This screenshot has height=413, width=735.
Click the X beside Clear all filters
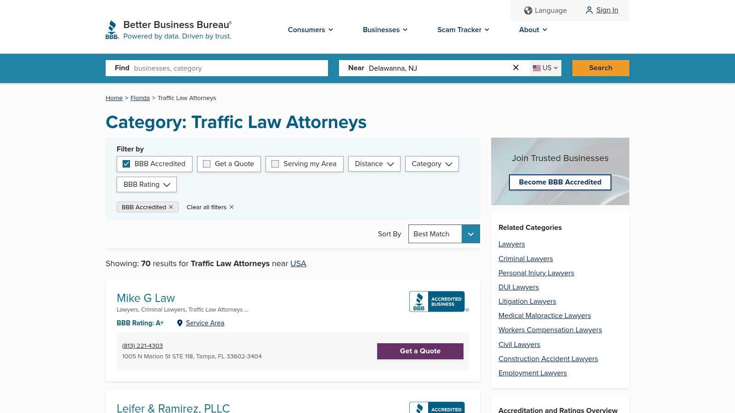231,207
